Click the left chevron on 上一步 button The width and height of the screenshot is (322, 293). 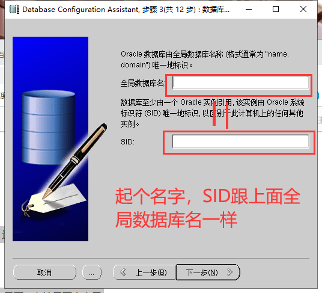[123, 272]
